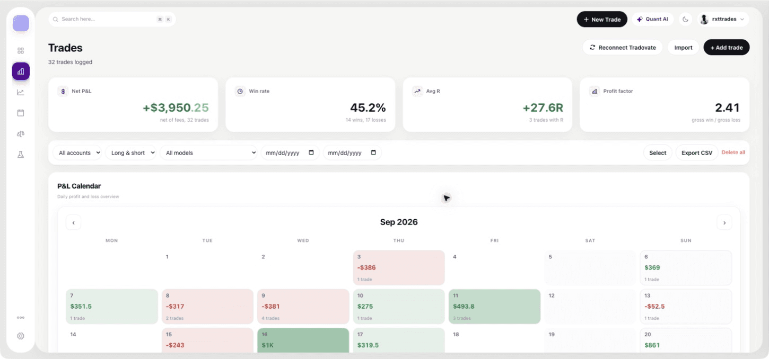769x359 pixels.
Task: Go to the next month arrow
Action: (x=724, y=222)
